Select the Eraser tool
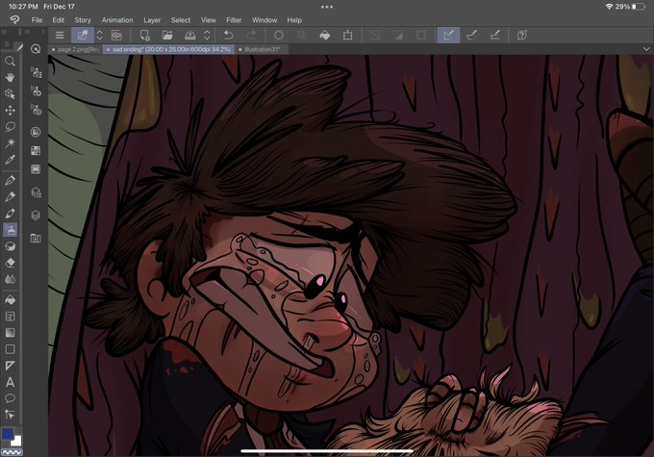Viewport: 654px width, 457px height. point(10,263)
